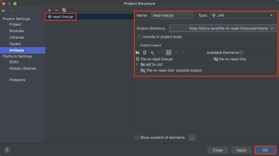Image resolution: width=279 pixels, height=156 pixels.
Task: Open the artifact Type JAR dropdown
Action: point(242,15)
